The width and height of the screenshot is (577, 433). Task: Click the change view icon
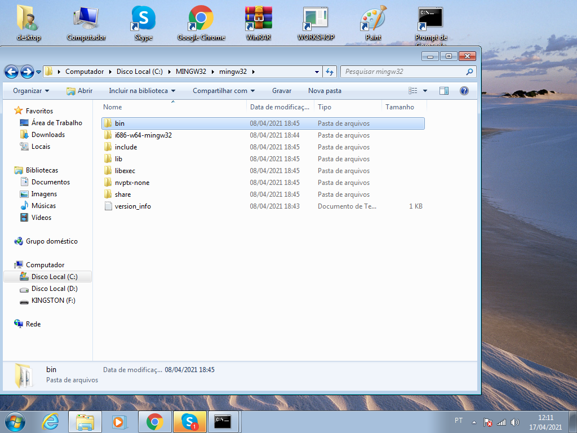click(413, 91)
